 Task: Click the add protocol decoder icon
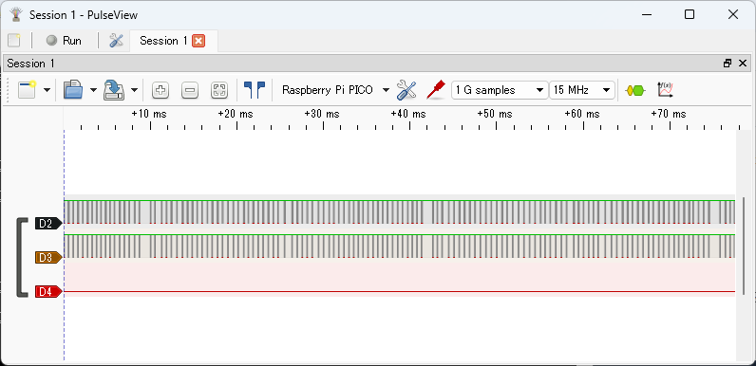click(635, 90)
